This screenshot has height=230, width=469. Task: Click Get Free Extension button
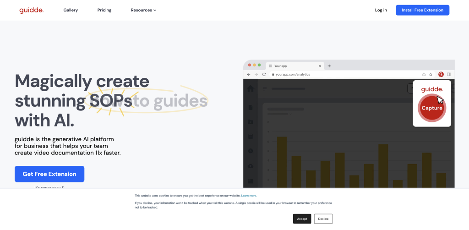click(49, 174)
